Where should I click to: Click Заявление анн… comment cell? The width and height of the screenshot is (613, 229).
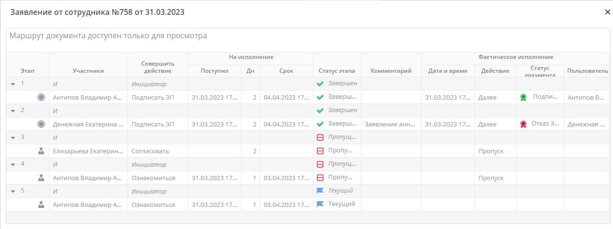(x=391, y=124)
